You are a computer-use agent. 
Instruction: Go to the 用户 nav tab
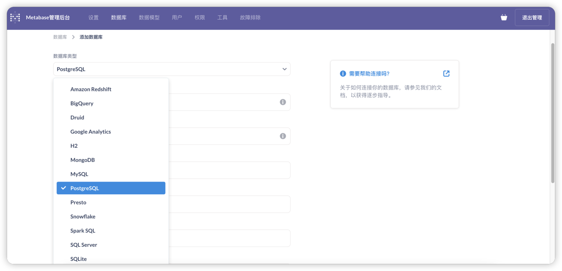(177, 18)
